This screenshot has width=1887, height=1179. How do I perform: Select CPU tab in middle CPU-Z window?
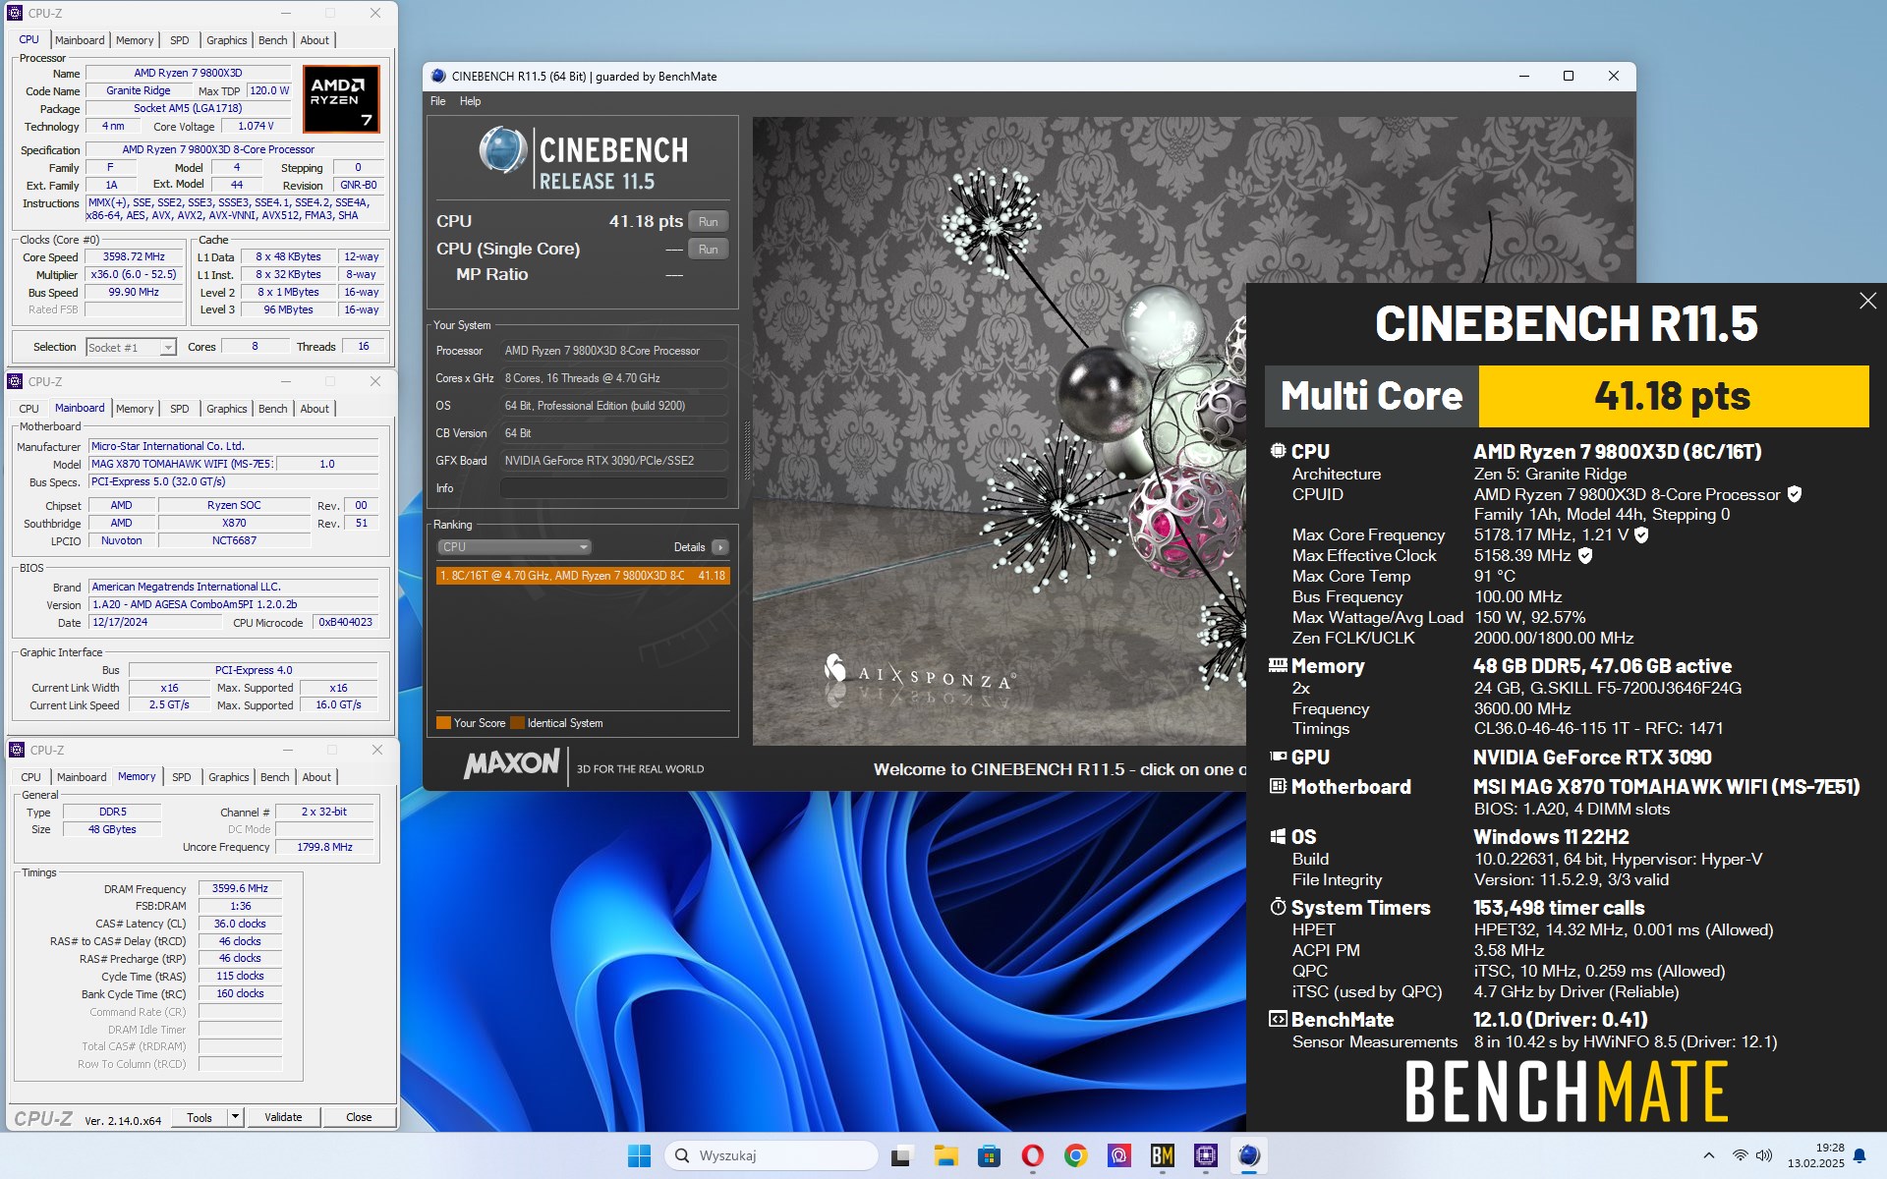(29, 409)
